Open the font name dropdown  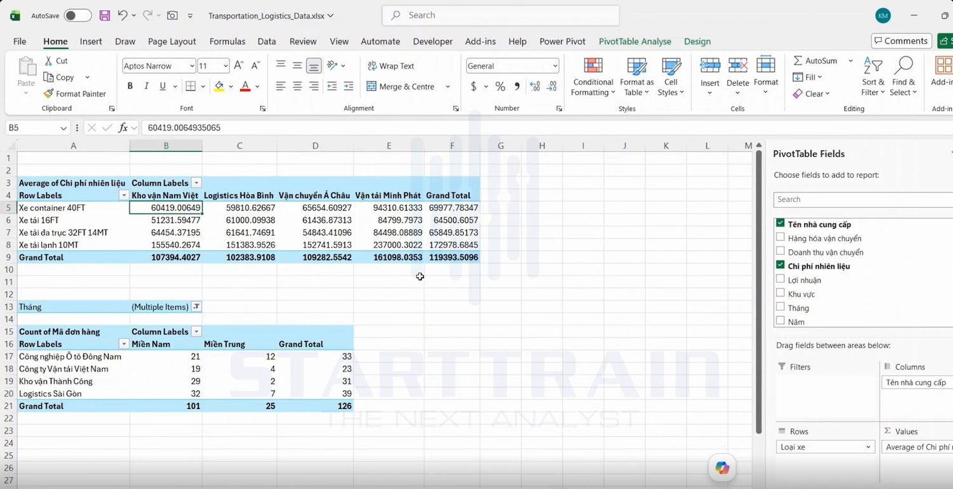click(x=192, y=66)
